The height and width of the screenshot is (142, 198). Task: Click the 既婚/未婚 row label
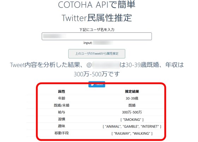pos(62,105)
